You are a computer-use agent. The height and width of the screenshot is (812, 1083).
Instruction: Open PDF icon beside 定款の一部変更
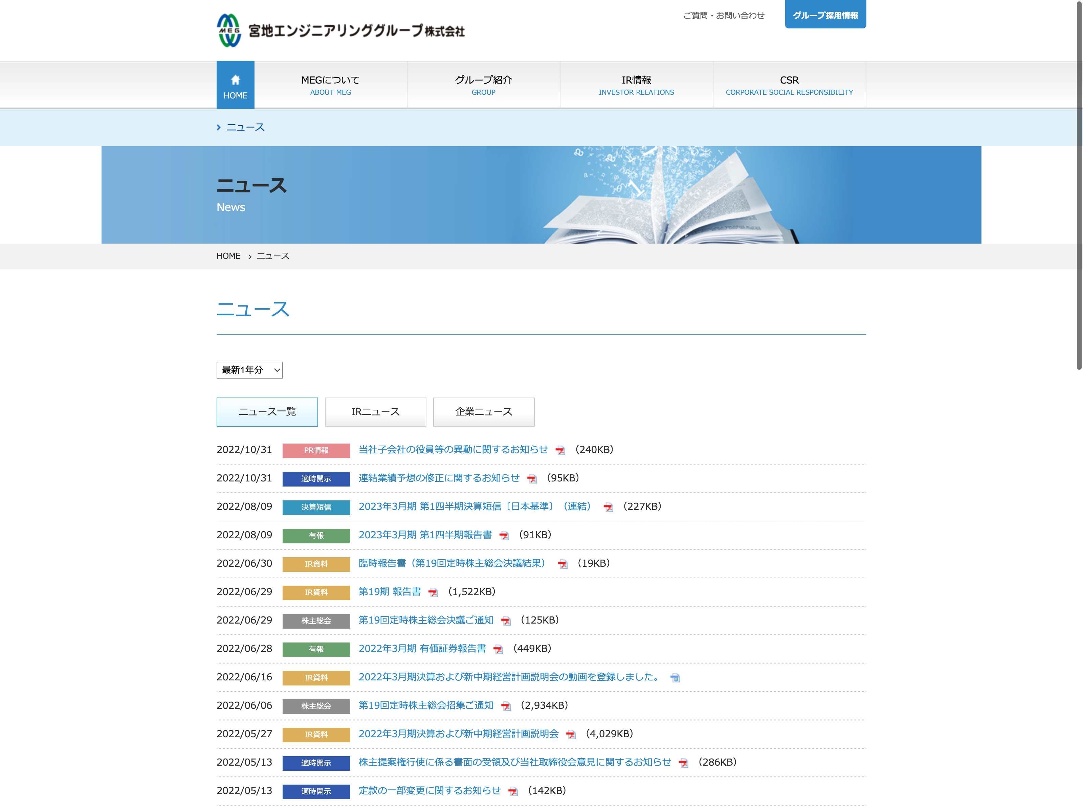pos(513,791)
